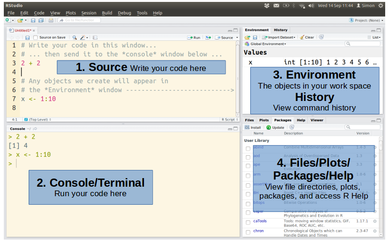Open the Project: (None) dropdown
389x240 pixels.
tap(366, 20)
